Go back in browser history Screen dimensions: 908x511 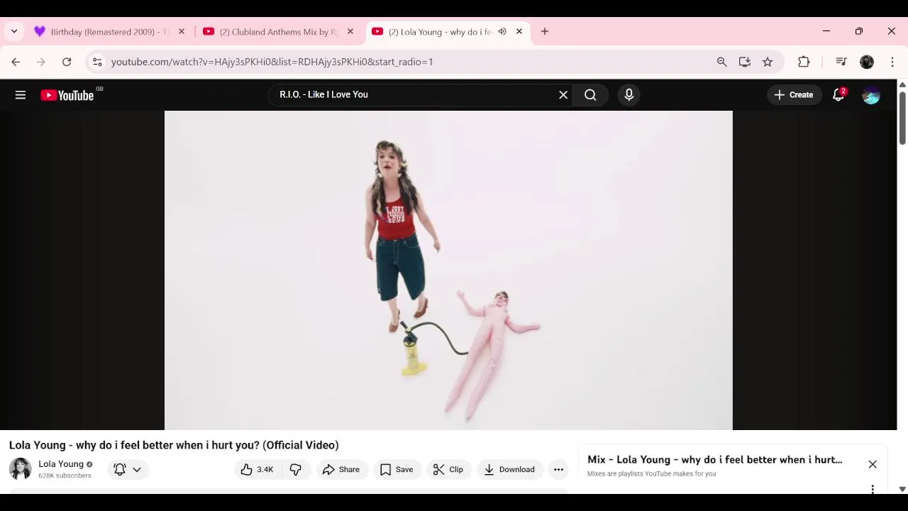click(x=16, y=62)
